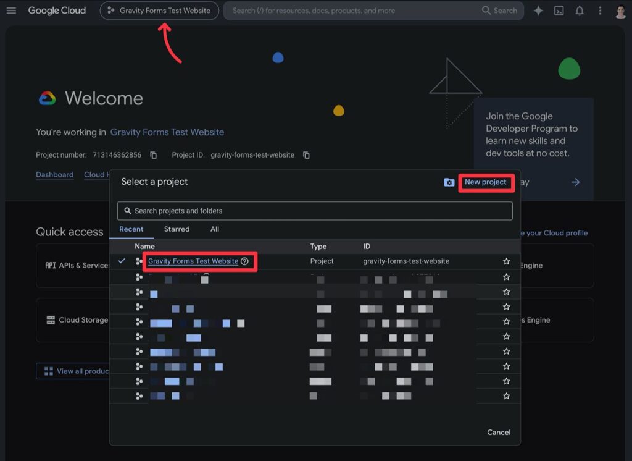
Task: Open APIs & Services quick access card
Action: coord(73,265)
